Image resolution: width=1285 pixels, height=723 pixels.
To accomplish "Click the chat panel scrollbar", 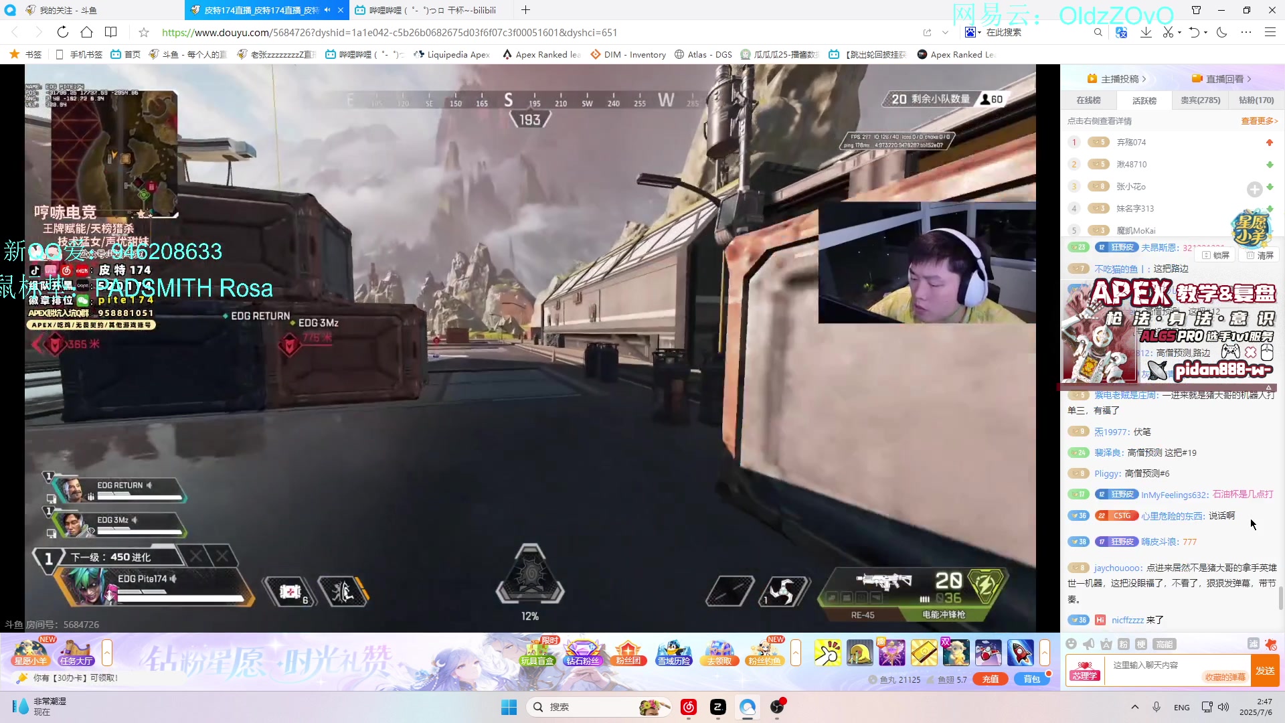I will (x=1281, y=598).
